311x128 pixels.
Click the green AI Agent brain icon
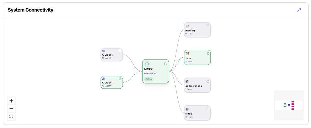[103, 79]
